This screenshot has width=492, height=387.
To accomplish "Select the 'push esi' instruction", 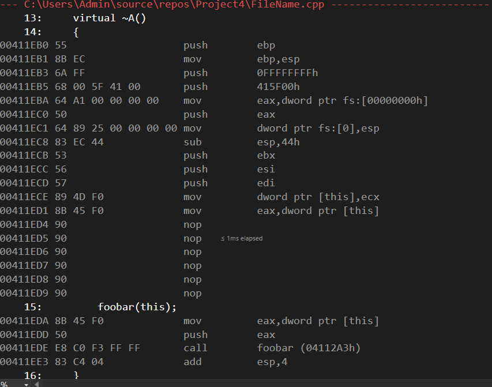I will point(230,170).
